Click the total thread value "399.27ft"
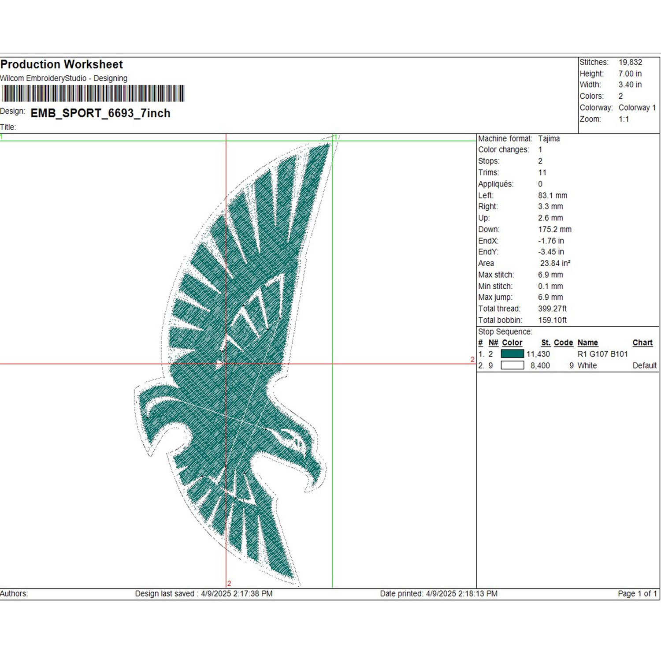 click(552, 309)
